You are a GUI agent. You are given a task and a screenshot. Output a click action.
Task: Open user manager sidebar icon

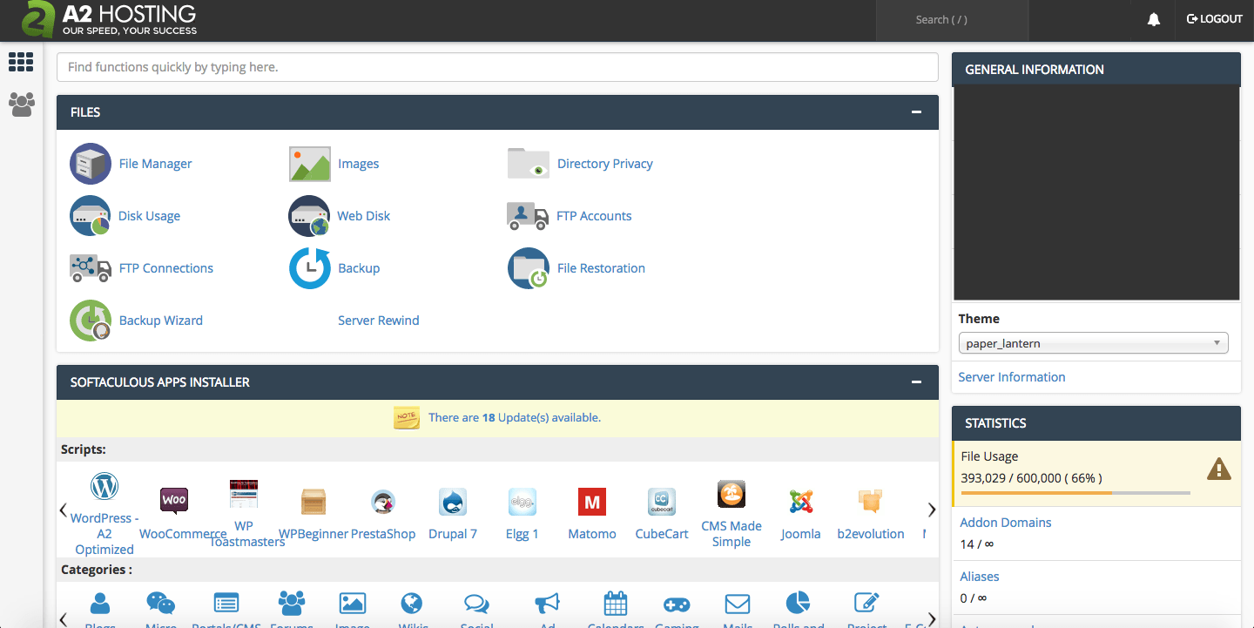click(x=21, y=105)
